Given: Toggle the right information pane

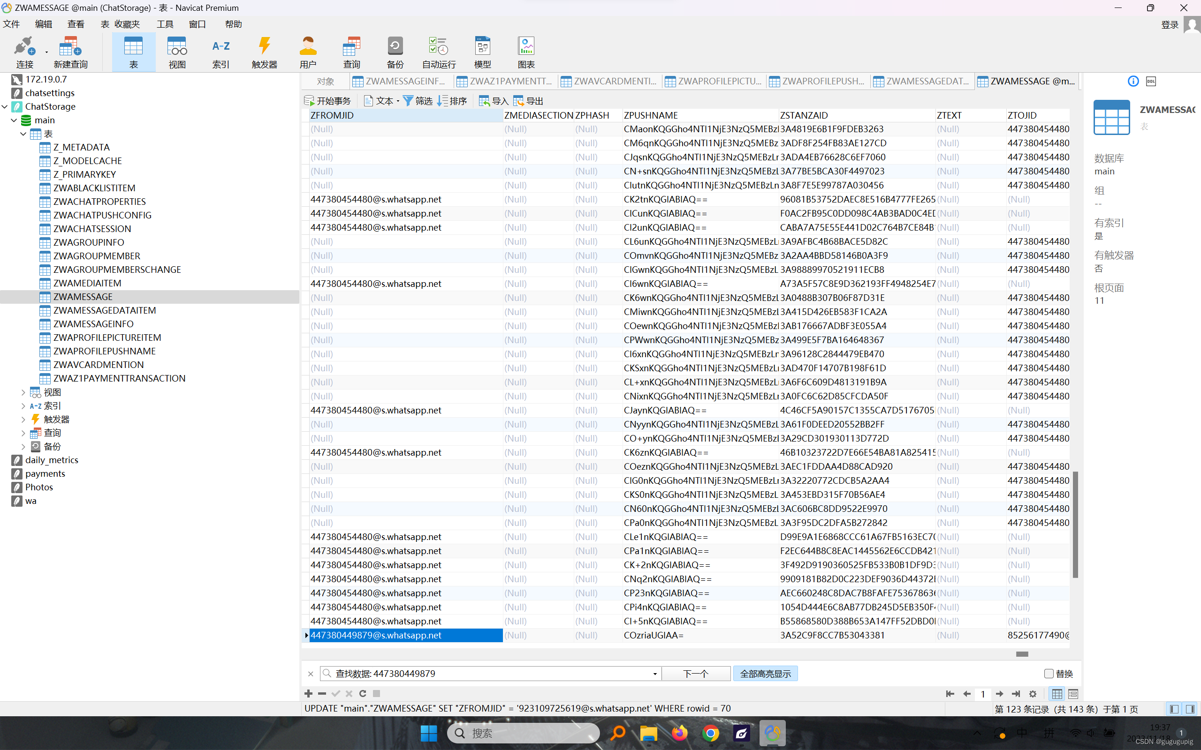Looking at the screenshot, I should click(x=1190, y=709).
